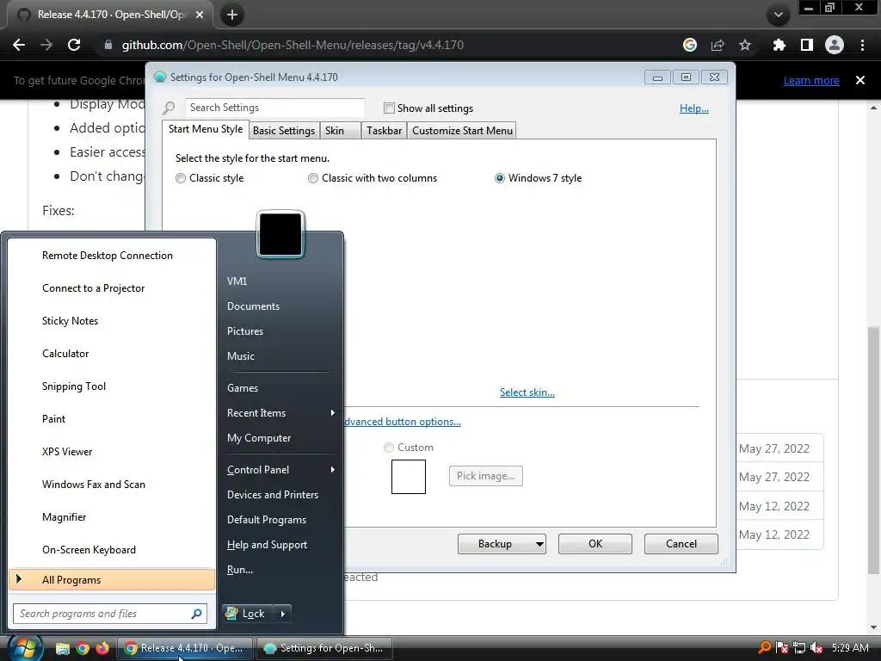Screen dimensions: 881x661
Task: Cancel the Open-Shell settings dialog
Action: click(x=681, y=544)
